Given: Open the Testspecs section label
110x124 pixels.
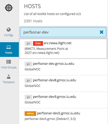Looking at the screenshot, I should [x=9, y=82].
